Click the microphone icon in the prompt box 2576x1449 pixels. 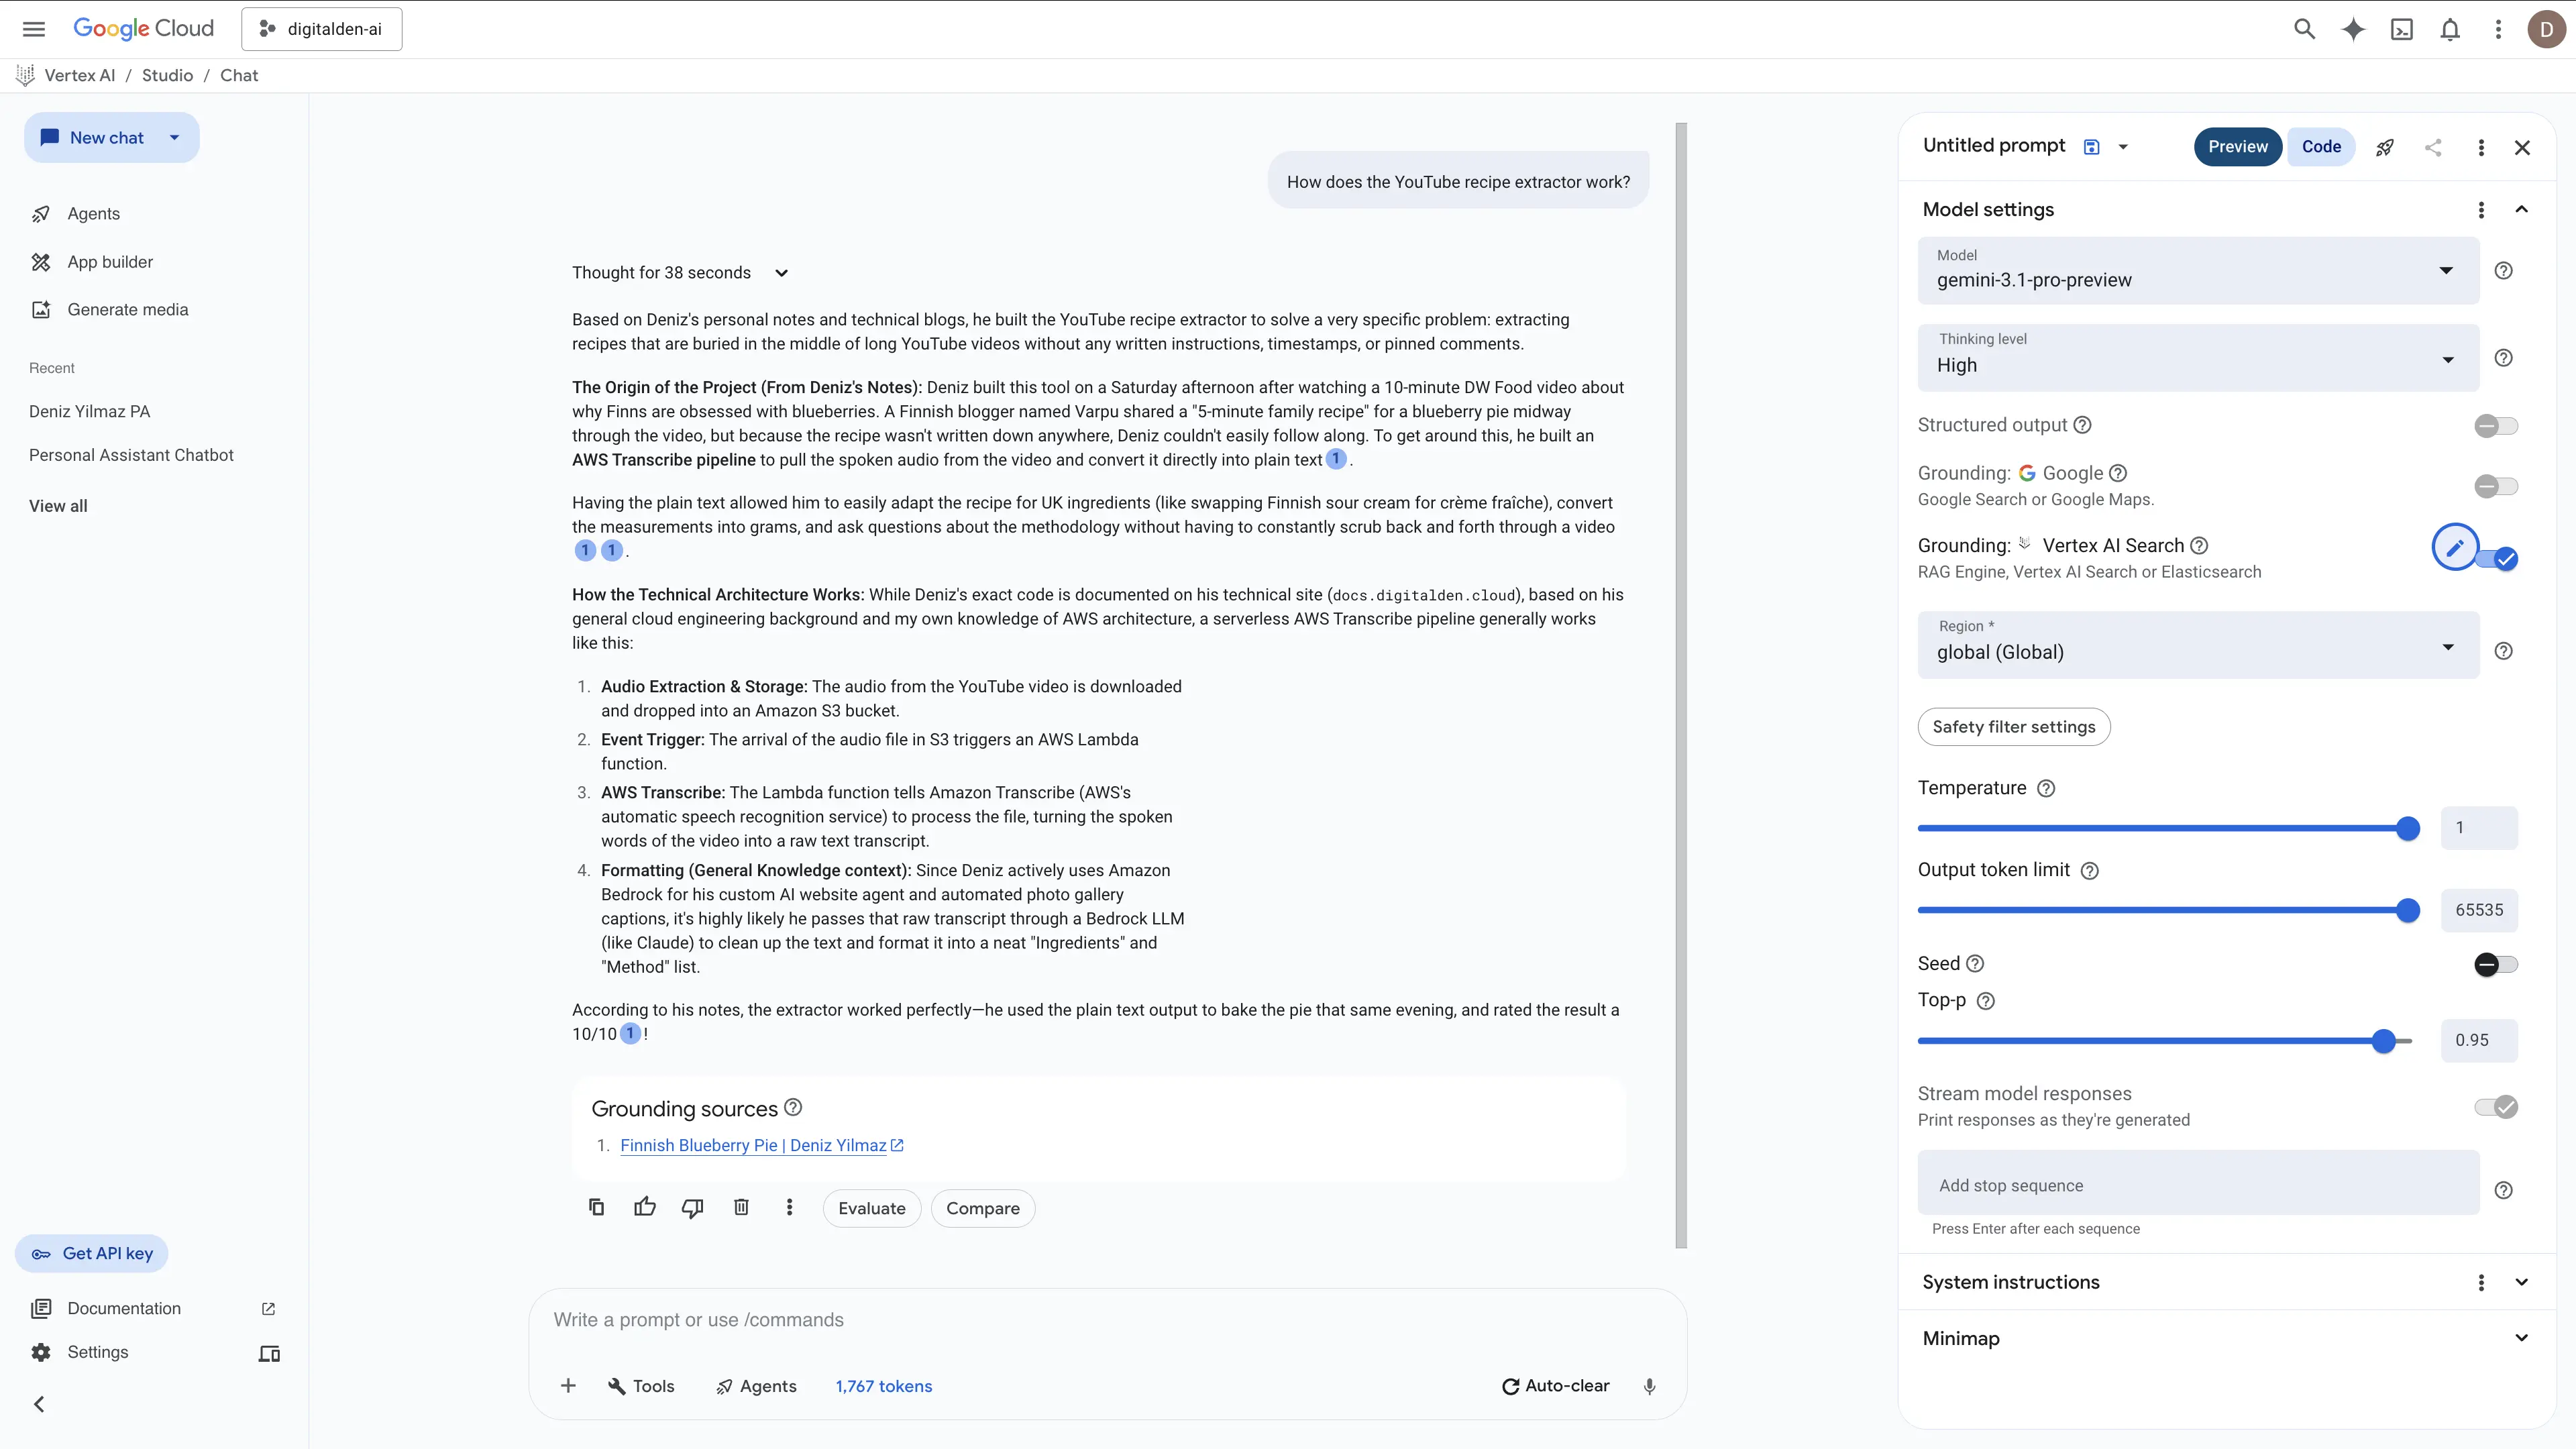[x=1649, y=1386]
